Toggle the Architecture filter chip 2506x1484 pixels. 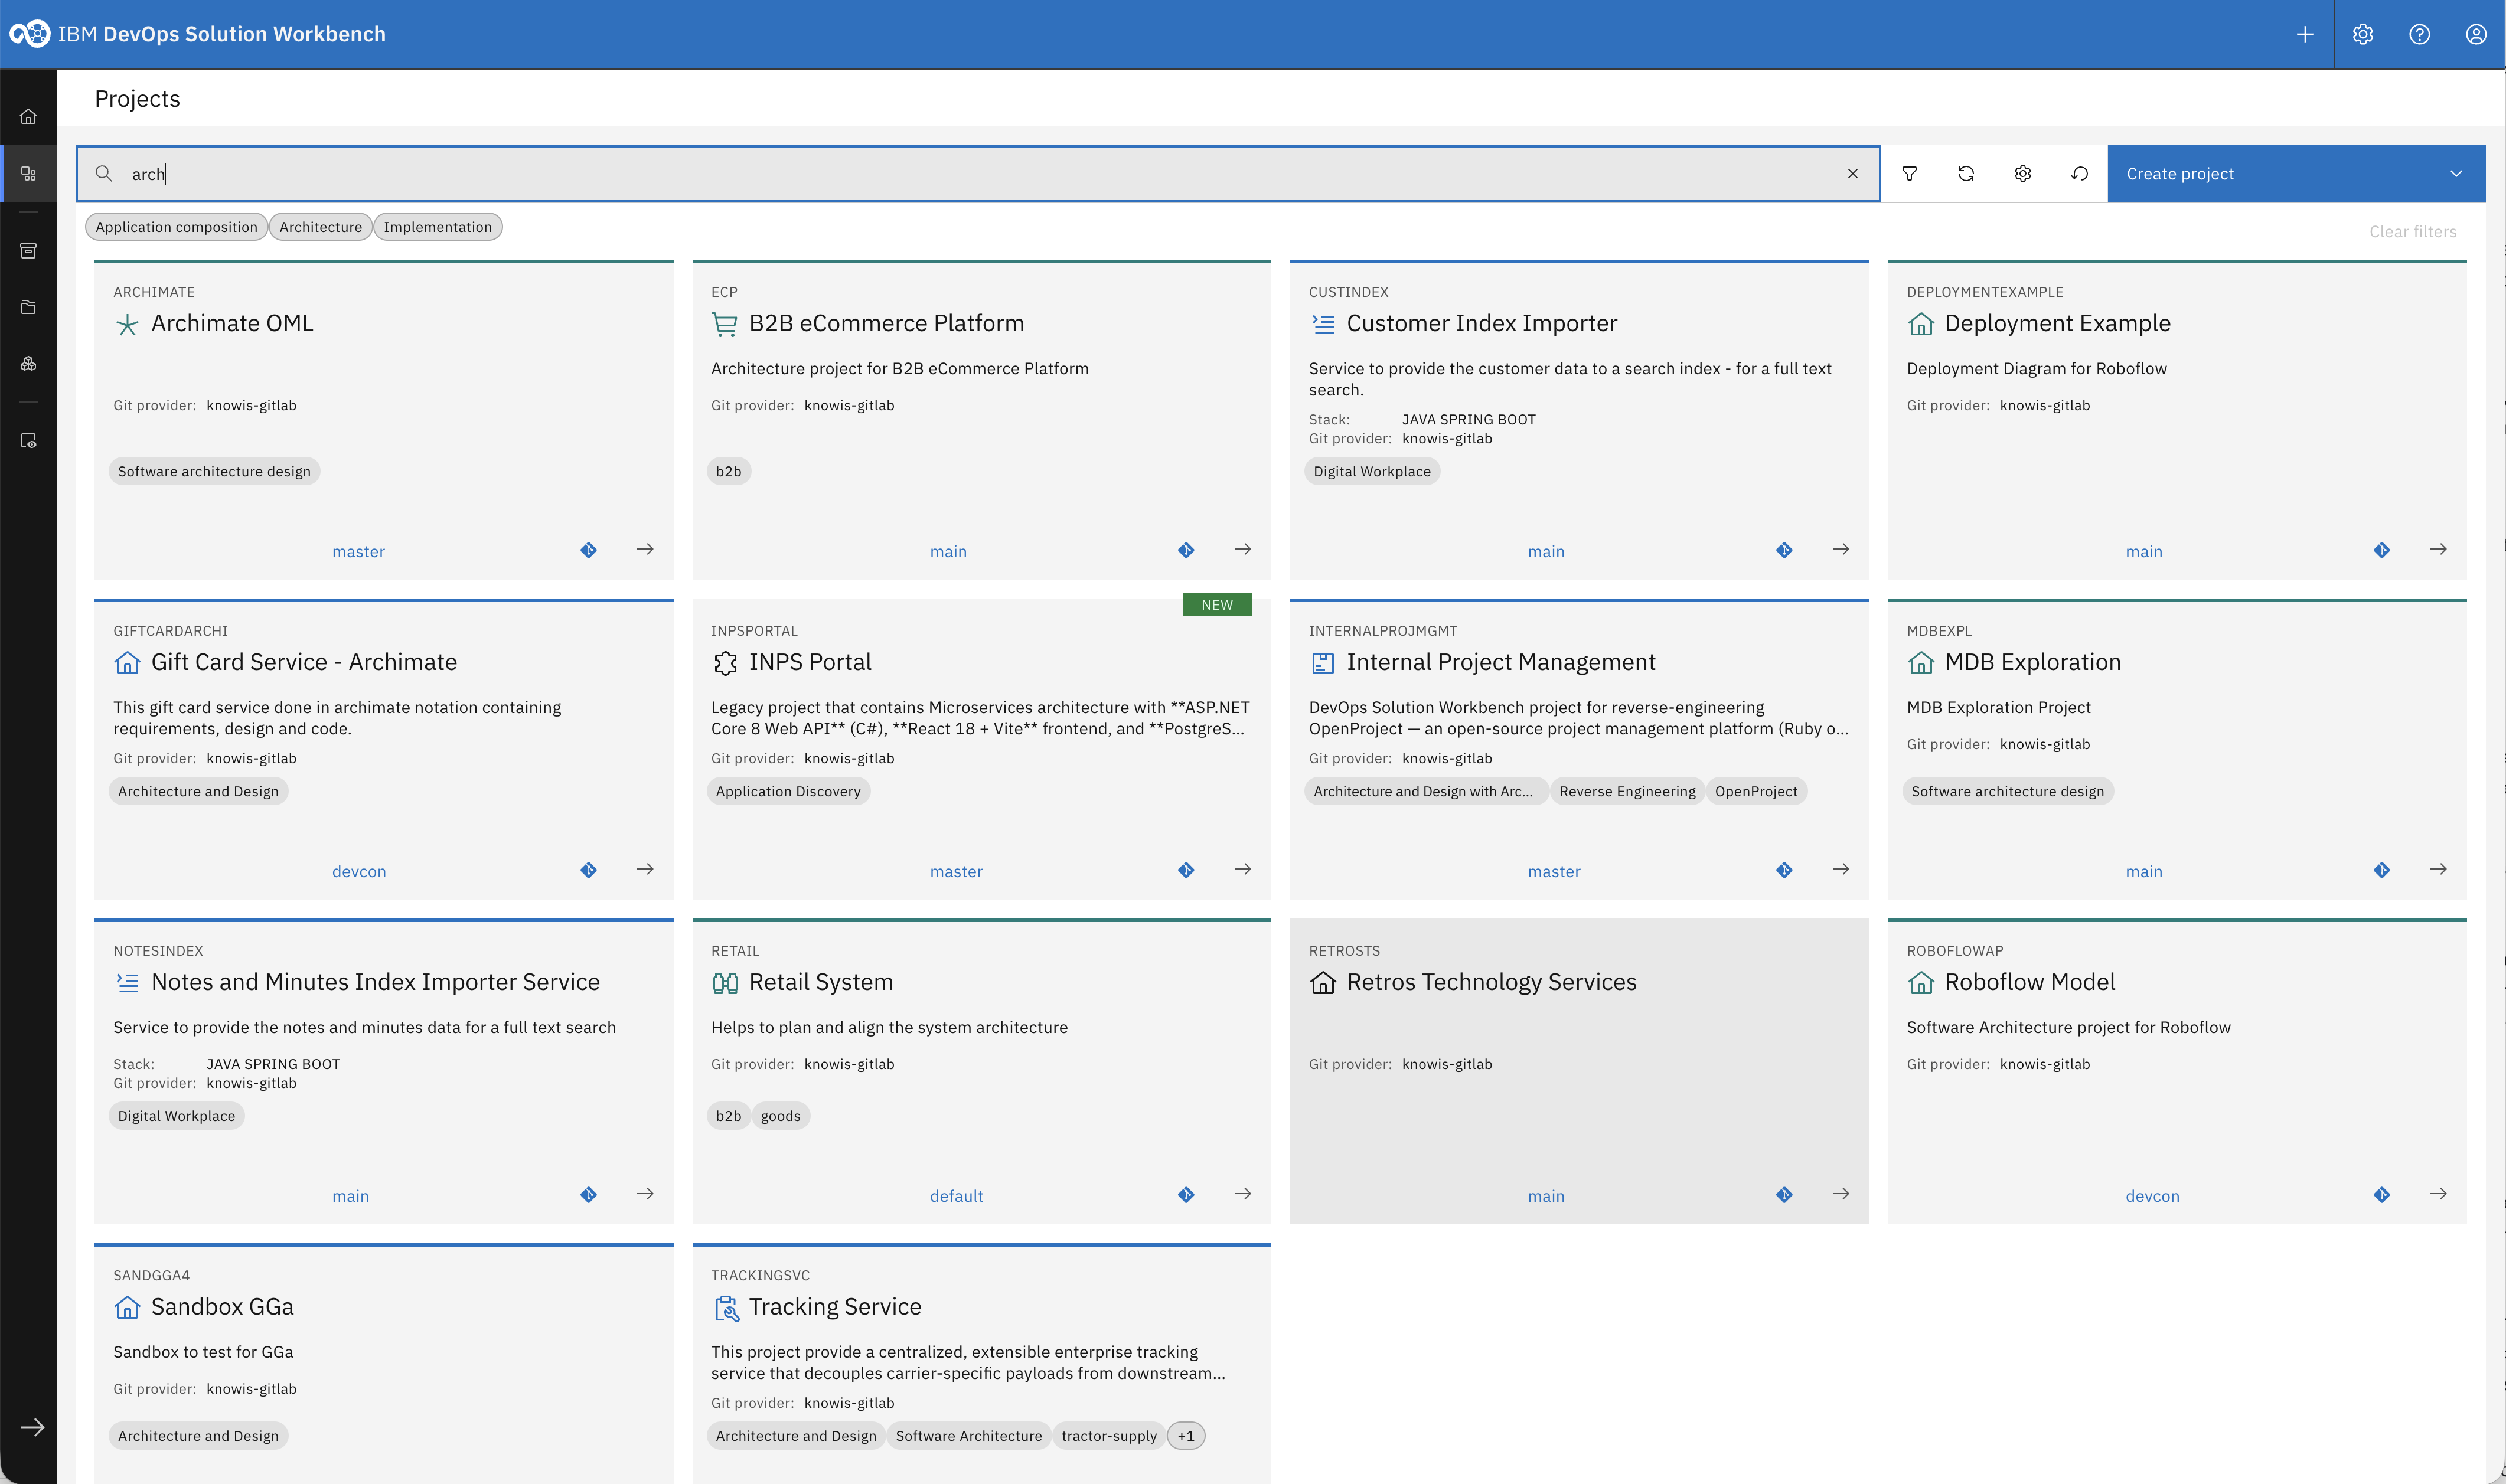click(x=320, y=227)
